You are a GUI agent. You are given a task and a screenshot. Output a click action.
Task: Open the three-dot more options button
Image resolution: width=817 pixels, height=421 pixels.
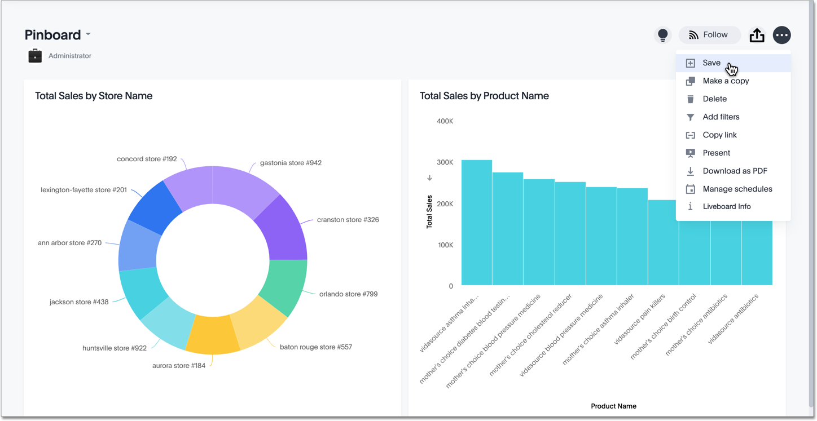(x=781, y=35)
